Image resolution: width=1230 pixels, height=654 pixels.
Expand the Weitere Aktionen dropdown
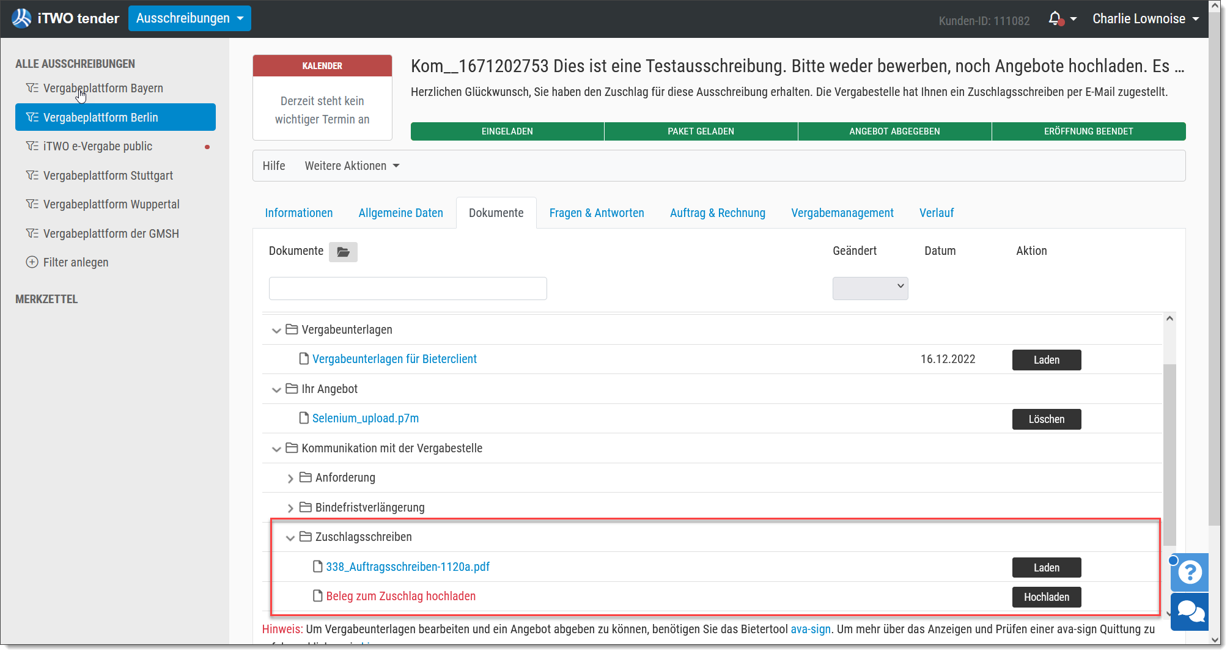click(352, 166)
